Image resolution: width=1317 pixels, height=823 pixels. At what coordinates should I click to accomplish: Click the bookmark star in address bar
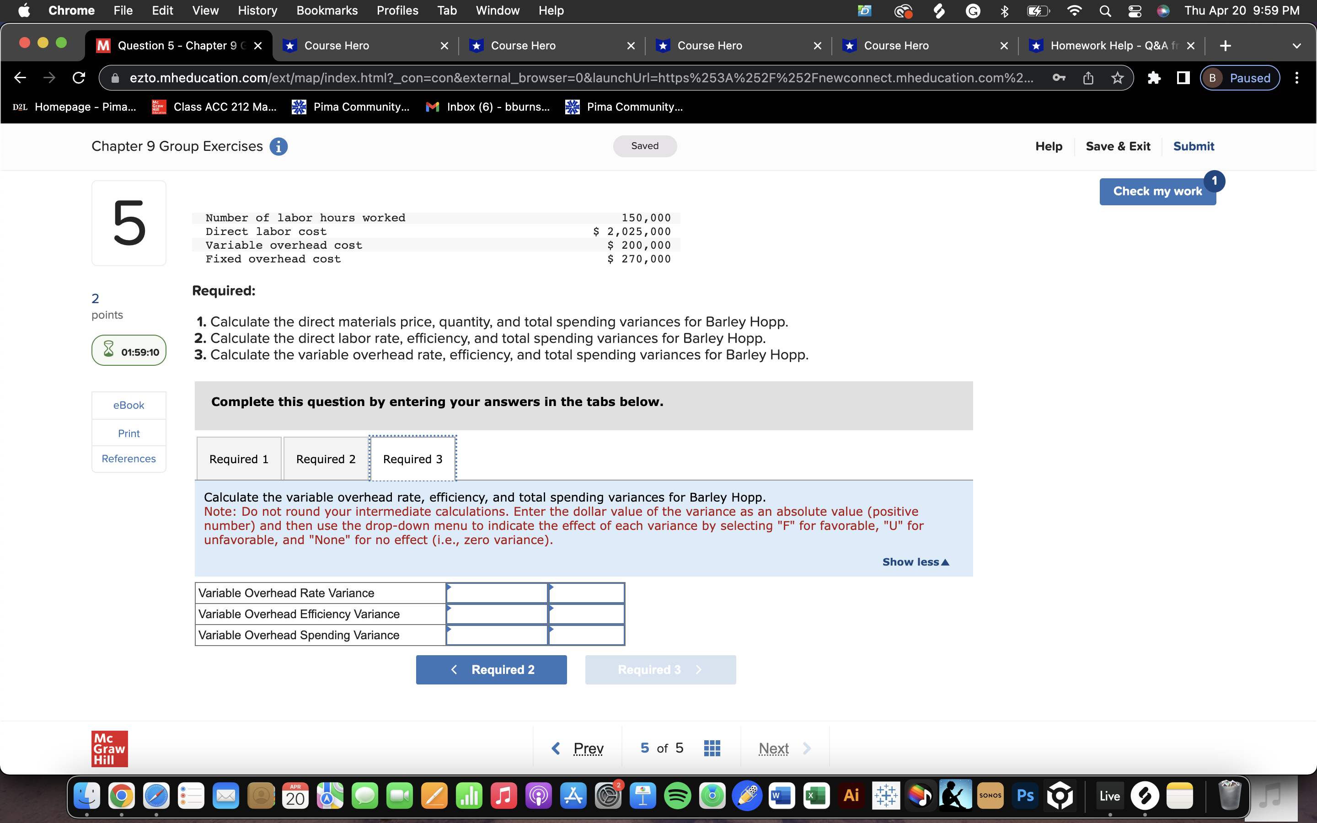point(1117,78)
